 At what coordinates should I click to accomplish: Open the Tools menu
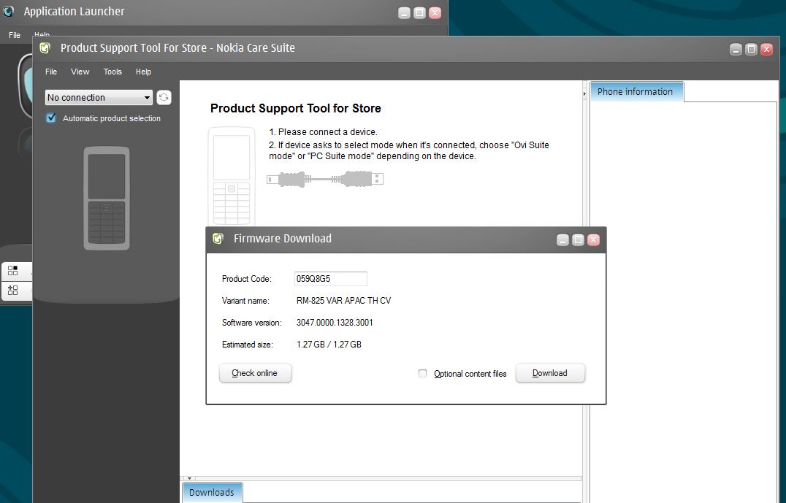point(112,72)
